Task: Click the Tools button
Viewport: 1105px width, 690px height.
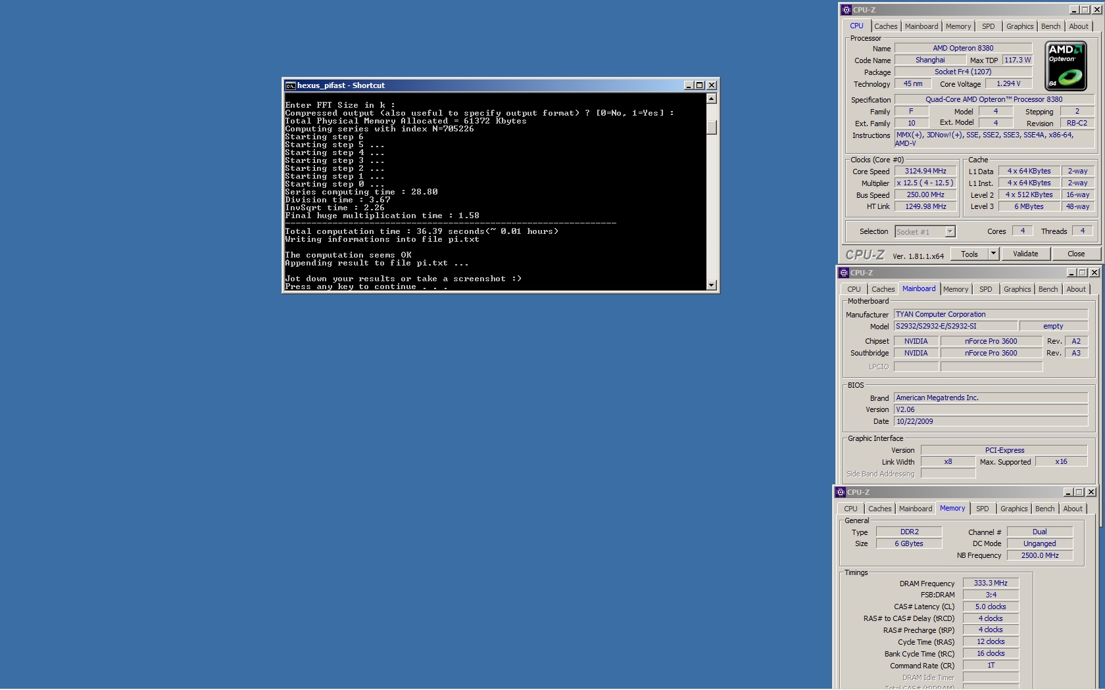Action: pos(970,254)
